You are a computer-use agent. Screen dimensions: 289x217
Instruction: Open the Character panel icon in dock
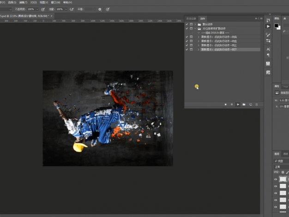(268, 49)
